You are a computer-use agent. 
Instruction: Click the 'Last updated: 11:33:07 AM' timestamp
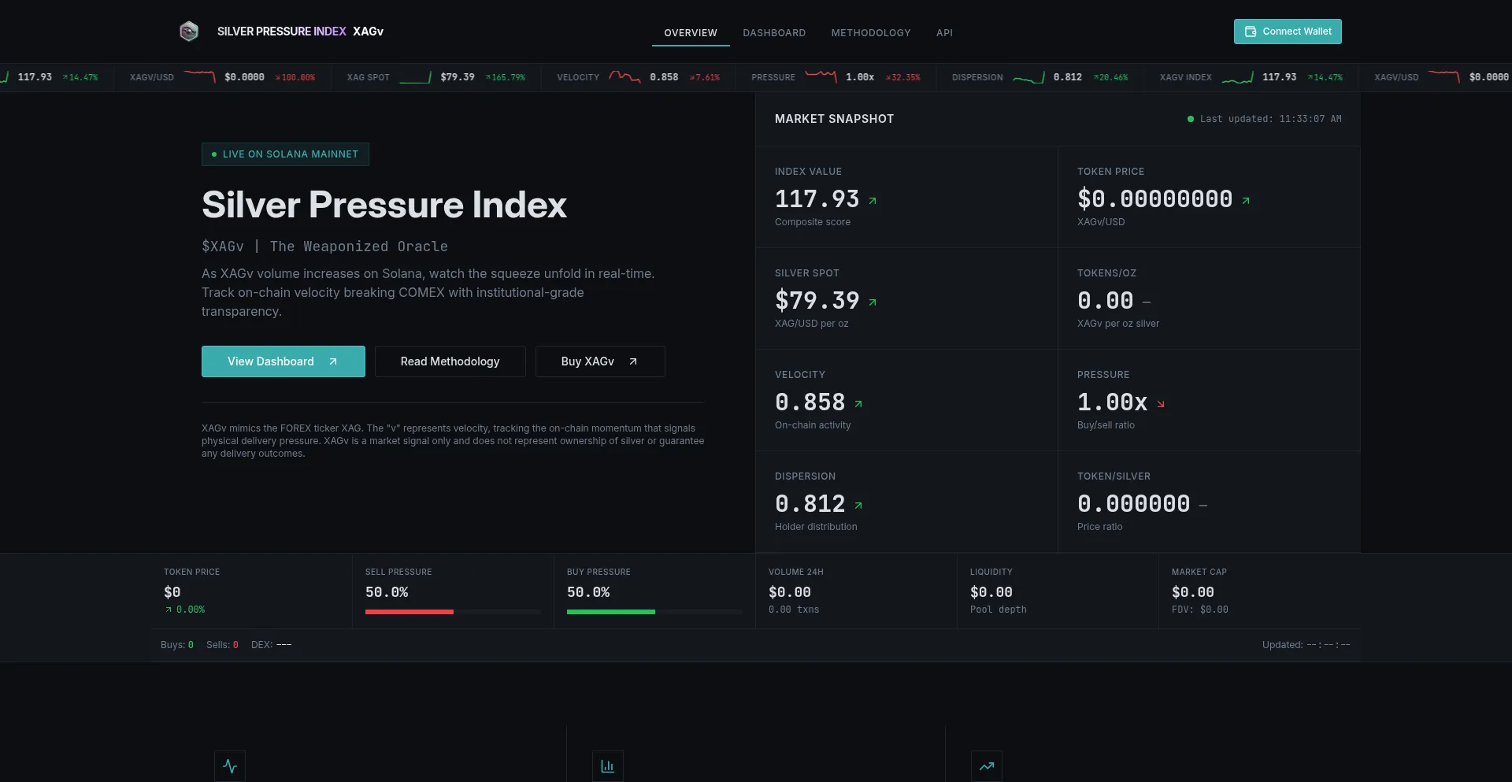1270,119
